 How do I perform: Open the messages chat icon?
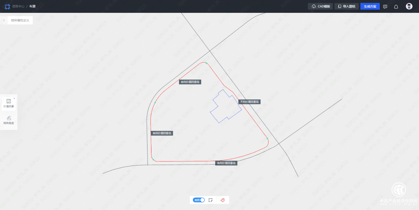[x=385, y=7]
